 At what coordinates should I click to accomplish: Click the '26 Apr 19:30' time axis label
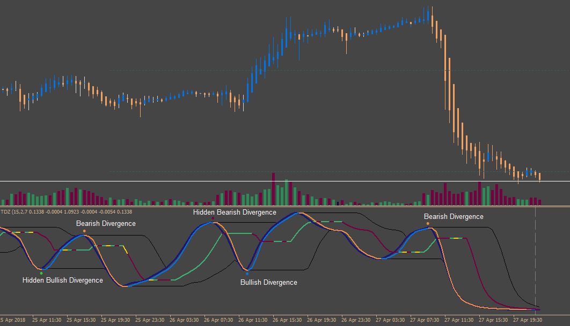tap(321, 320)
